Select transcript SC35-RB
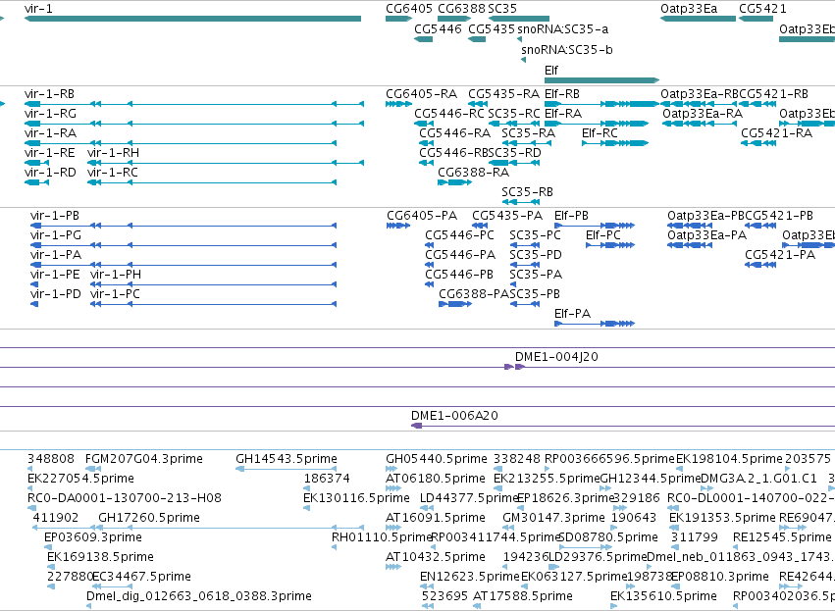 (x=521, y=202)
